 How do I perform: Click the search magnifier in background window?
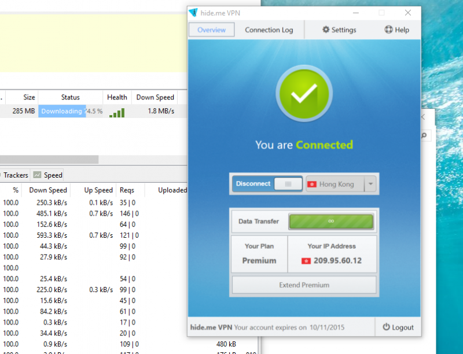pyautogui.click(x=424, y=135)
